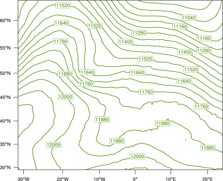Viewport: 223px width, 181px height.
Task: Select the 45°N latitude axis label
Action: pos(5,97)
